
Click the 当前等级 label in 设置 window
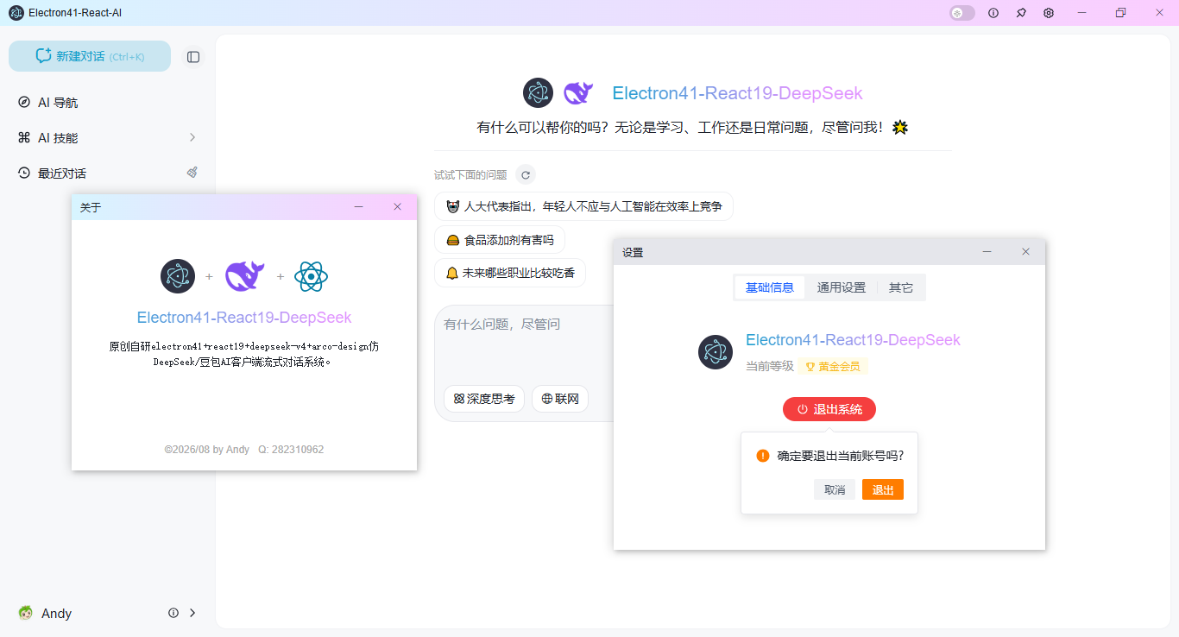pyautogui.click(x=770, y=366)
